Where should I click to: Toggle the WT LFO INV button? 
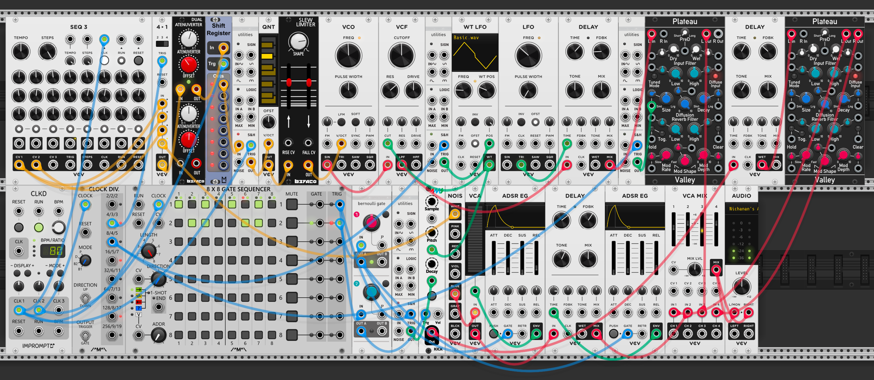coord(475,122)
